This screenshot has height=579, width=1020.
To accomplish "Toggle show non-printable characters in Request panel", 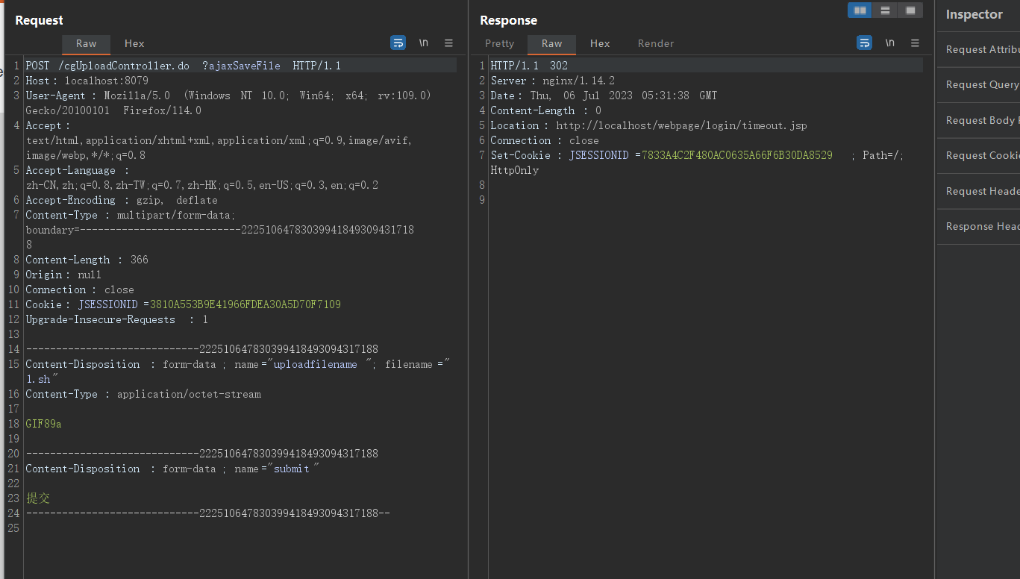I will pos(424,43).
